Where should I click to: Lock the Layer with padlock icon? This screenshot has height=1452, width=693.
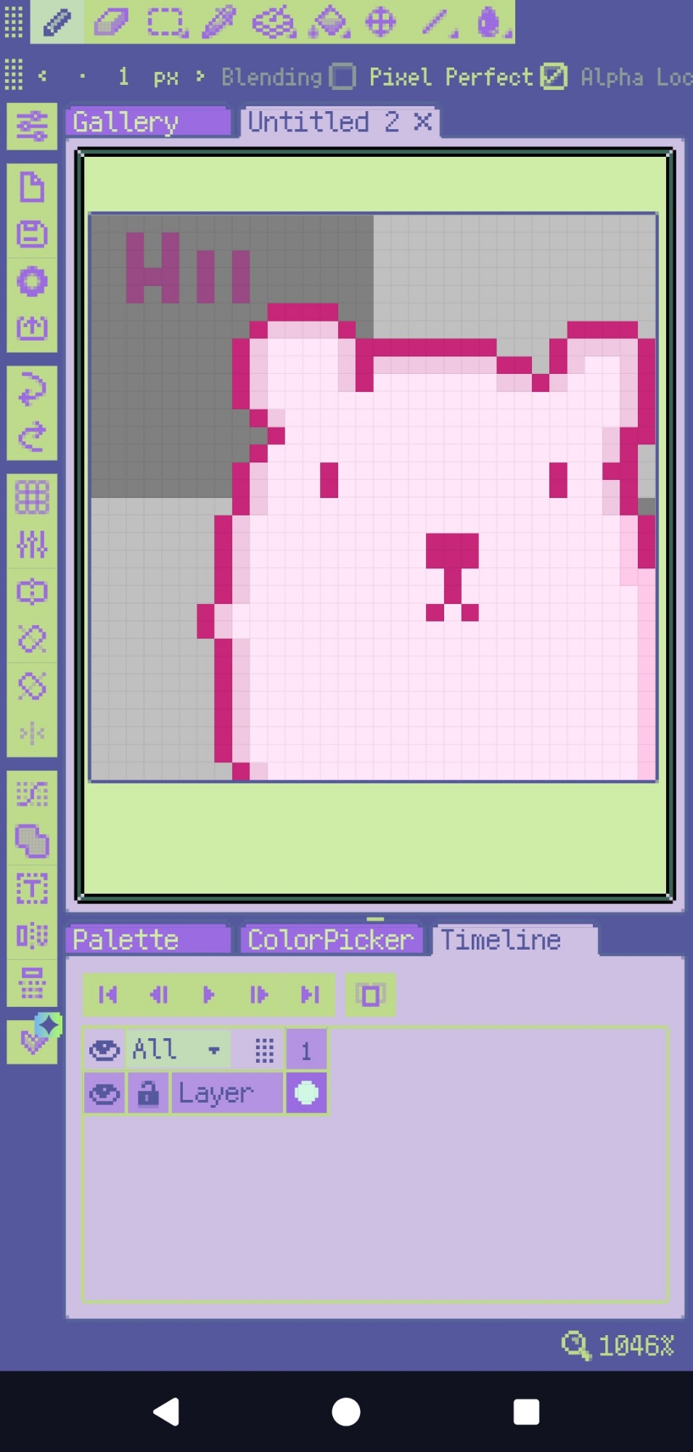[148, 1093]
